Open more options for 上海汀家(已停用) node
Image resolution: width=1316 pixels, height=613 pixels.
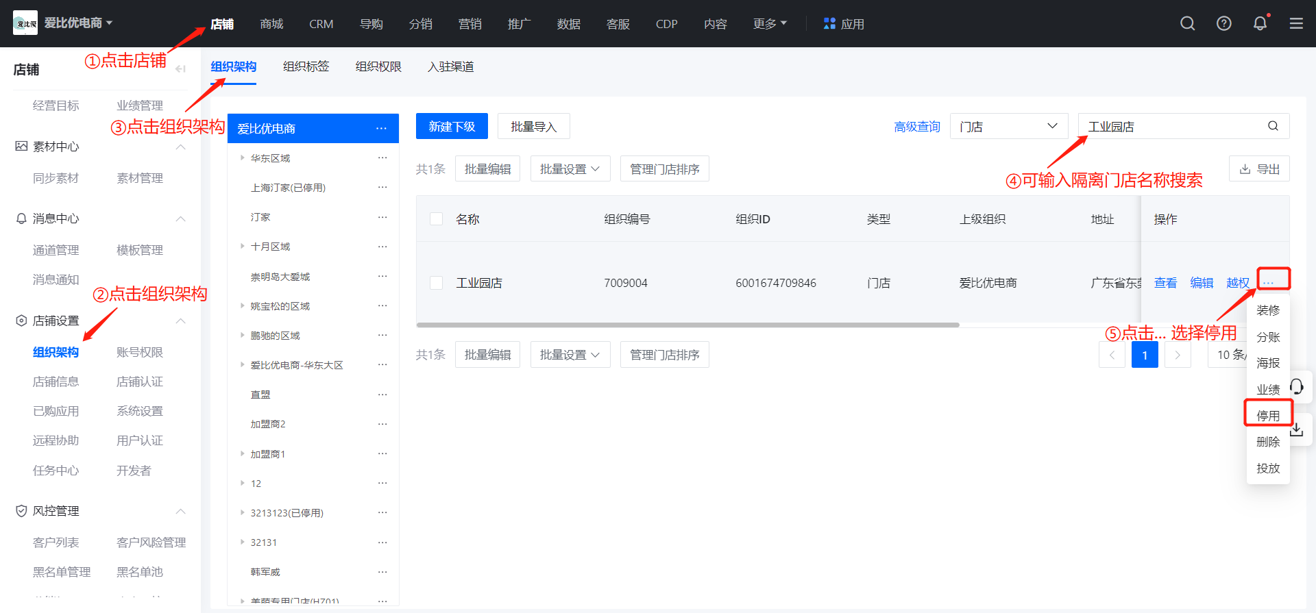point(382,187)
